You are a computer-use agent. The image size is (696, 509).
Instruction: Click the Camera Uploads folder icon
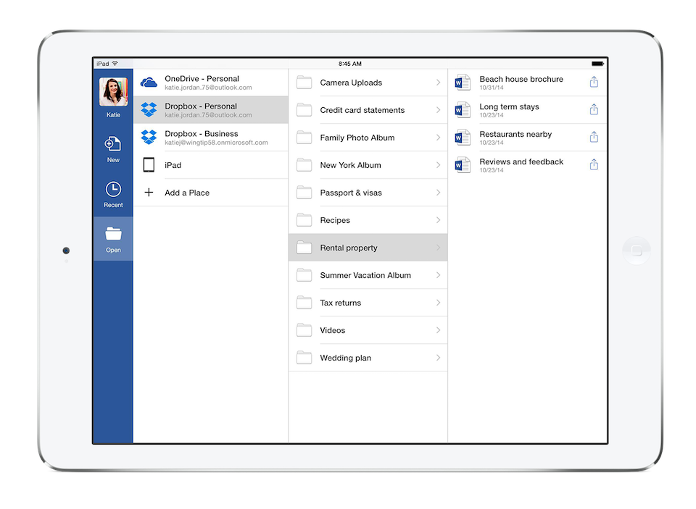tap(304, 82)
